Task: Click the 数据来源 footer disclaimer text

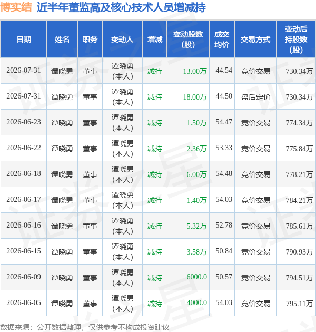Action: pos(85,327)
